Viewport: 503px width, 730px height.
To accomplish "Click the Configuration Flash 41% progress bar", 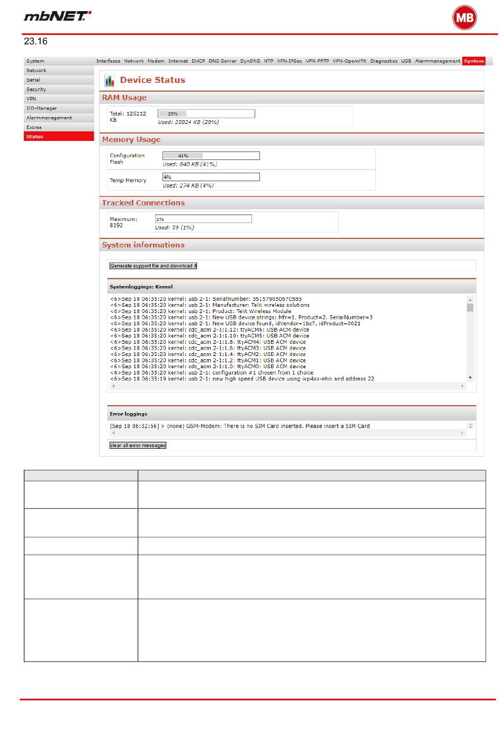I will point(211,156).
